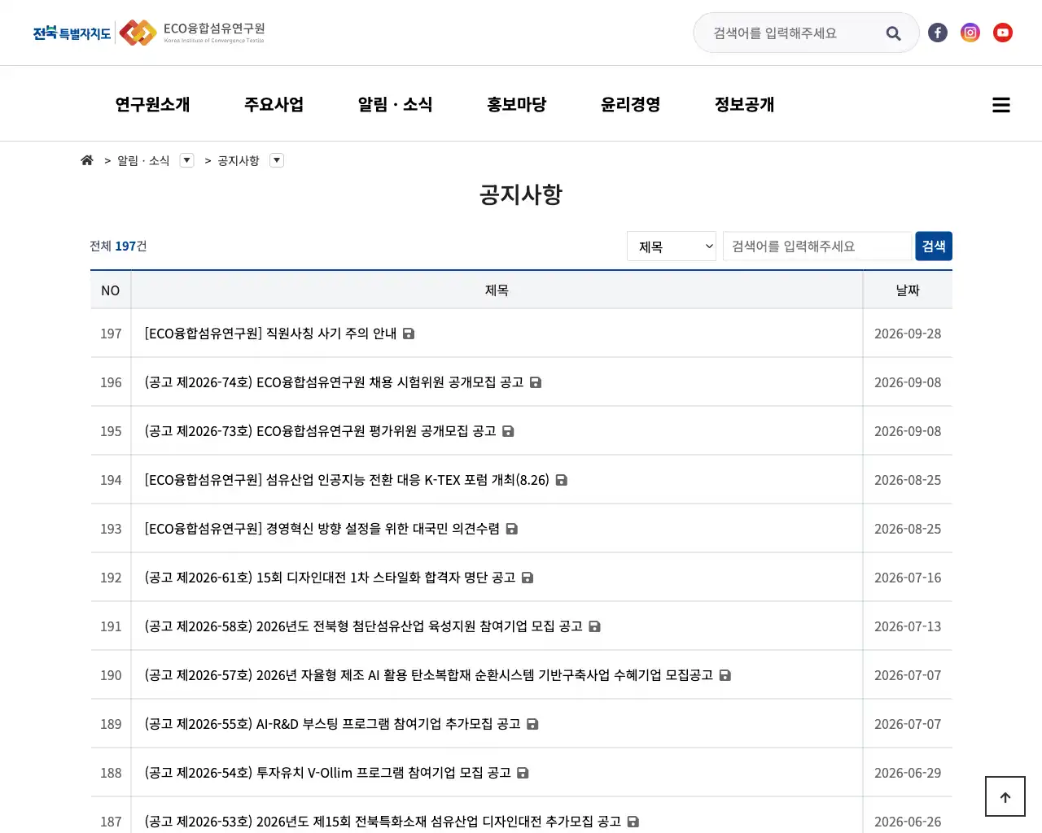Open the 알림 · 소식 menu
Screen dimensions: 1042x833
[395, 104]
